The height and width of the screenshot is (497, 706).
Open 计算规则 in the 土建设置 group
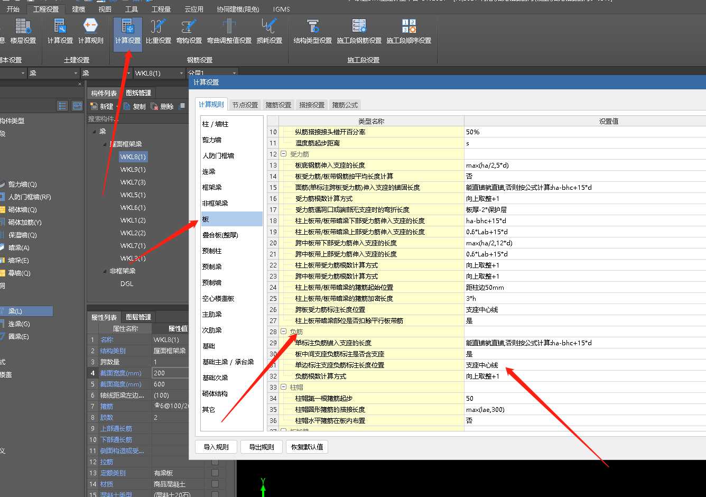click(91, 32)
